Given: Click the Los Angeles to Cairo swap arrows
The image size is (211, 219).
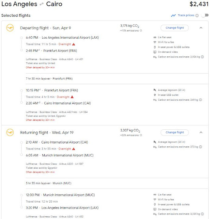Looking at the screenshot, I should pyautogui.click(x=42, y=4).
